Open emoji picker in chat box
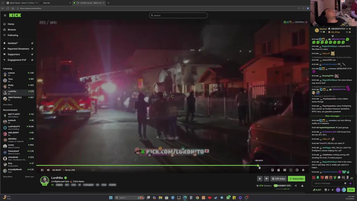 345,183
